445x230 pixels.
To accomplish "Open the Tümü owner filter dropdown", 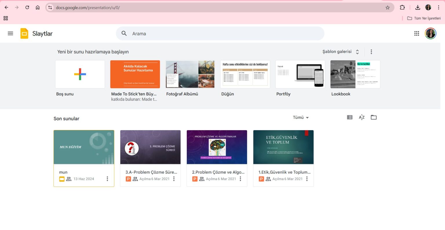I will [x=301, y=117].
